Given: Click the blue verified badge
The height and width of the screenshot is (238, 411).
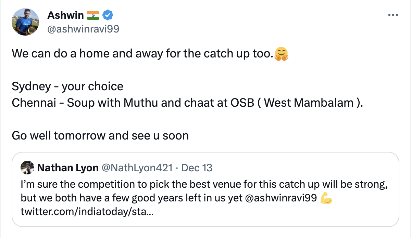Looking at the screenshot, I should coord(109,15).
